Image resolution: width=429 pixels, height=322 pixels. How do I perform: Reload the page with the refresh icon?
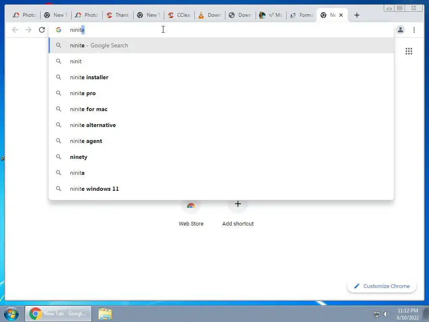[x=42, y=30]
